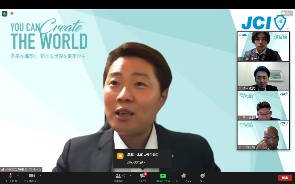Leave the meeting with 退出 button
Screen dimensions: 295x184
[x=285, y=178]
